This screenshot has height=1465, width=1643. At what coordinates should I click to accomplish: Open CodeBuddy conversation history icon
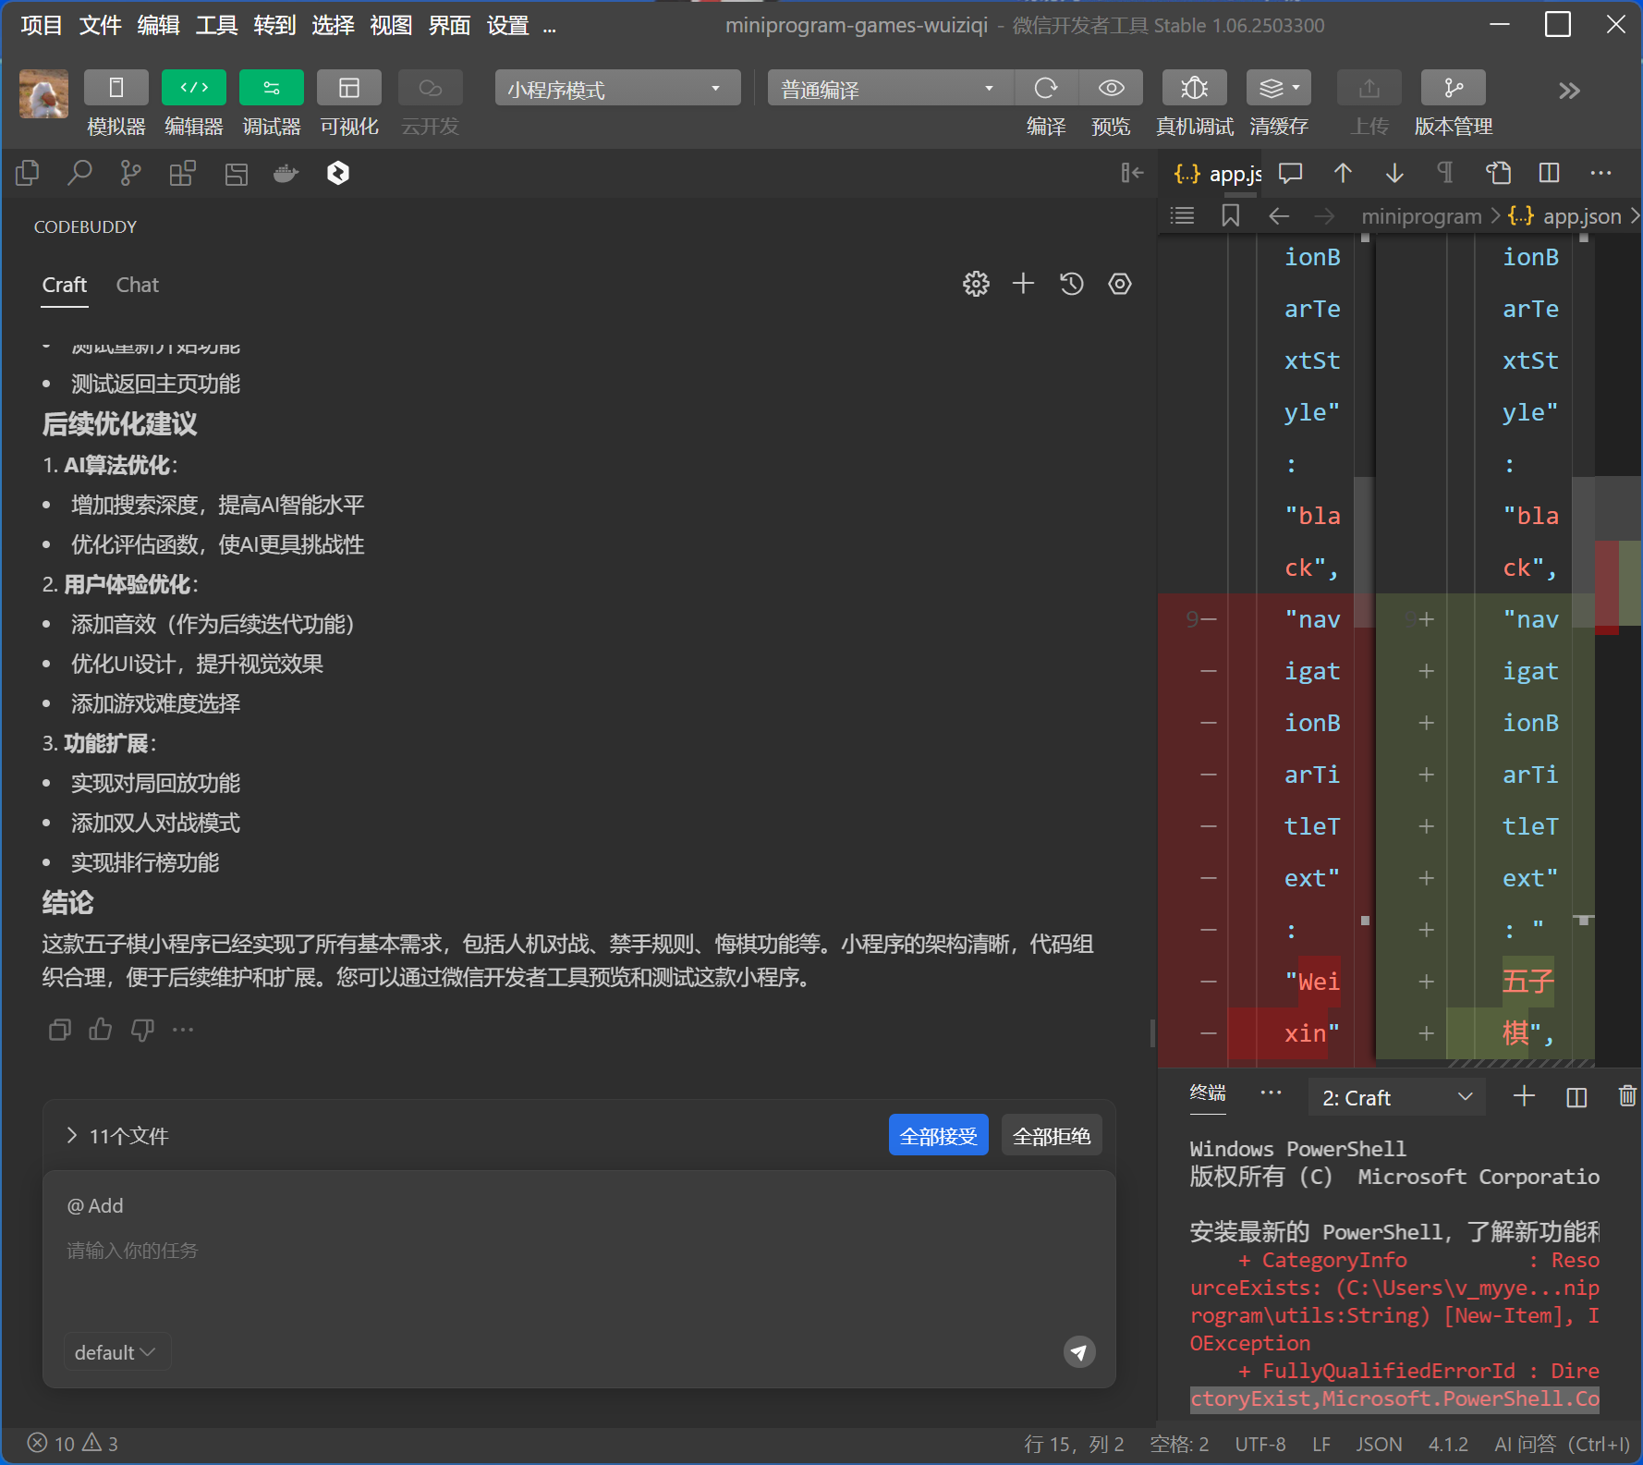coord(1071,284)
